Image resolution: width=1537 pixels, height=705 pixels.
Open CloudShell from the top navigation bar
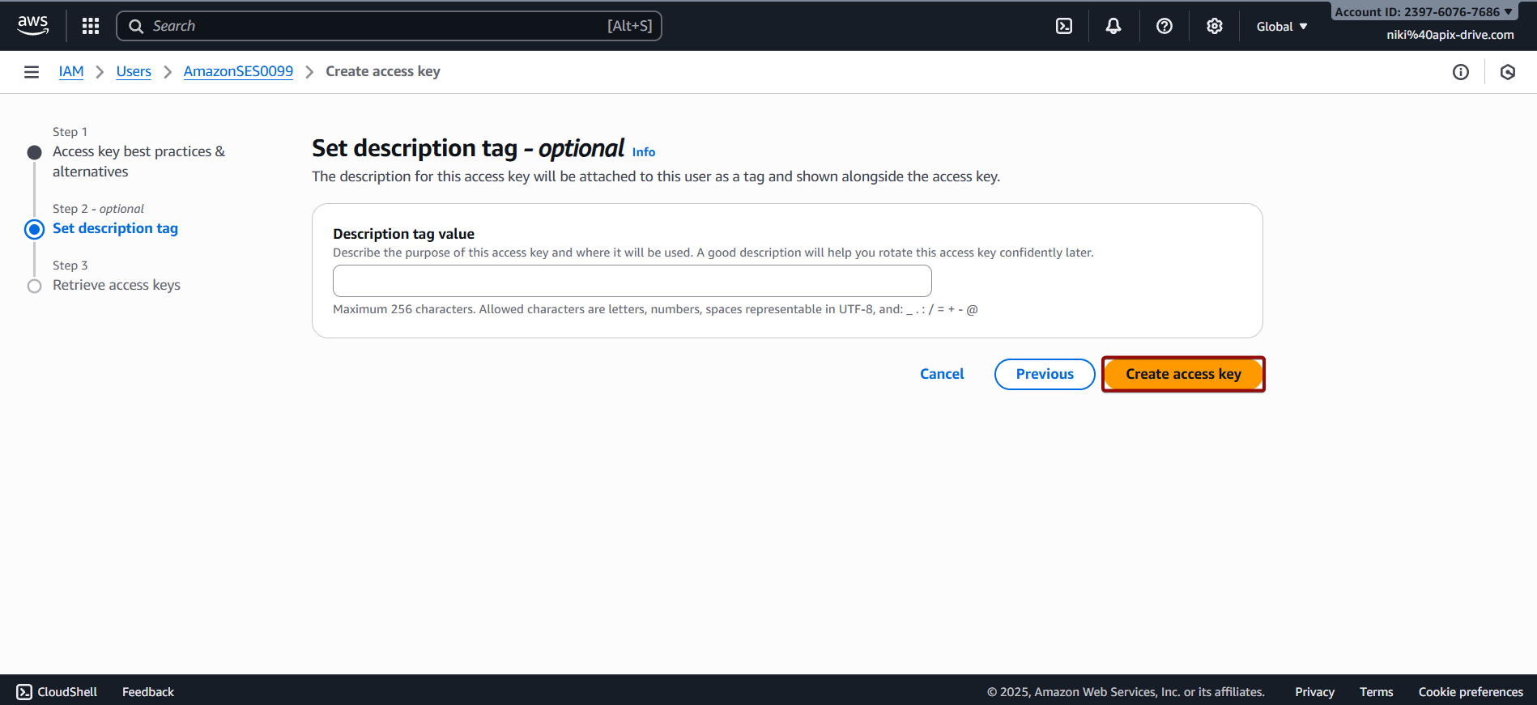click(1064, 26)
